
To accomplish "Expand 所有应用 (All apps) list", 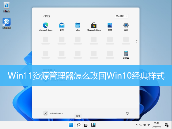I will 122,16.
